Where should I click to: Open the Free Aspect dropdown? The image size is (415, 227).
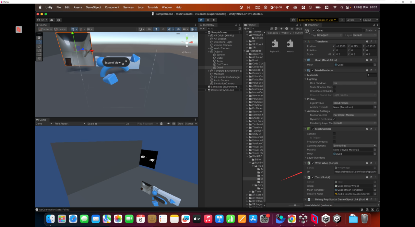pyautogui.click(x=69, y=124)
